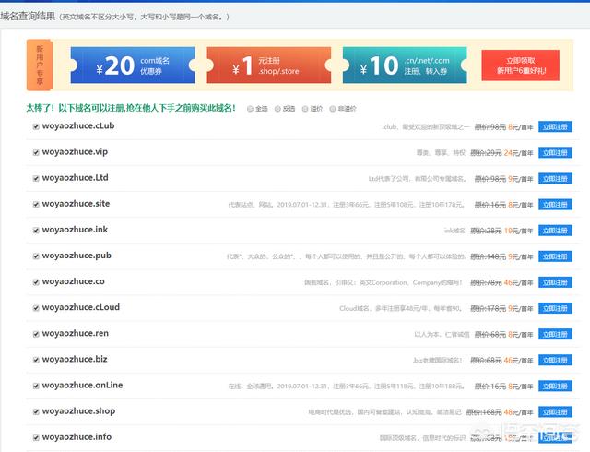Uncheck the woyaozhuce.site checkbox
590x452 pixels.
click(35, 205)
